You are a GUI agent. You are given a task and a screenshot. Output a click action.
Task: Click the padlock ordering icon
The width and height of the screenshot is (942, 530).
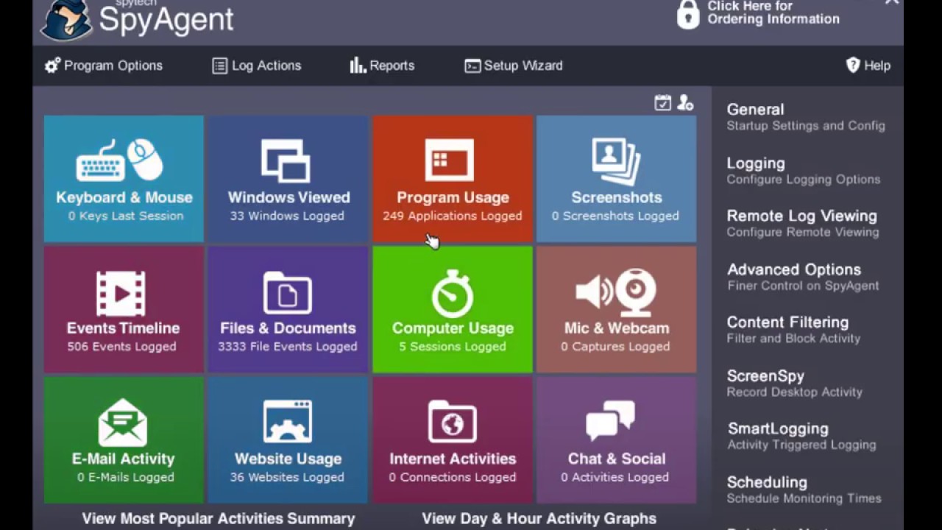click(688, 15)
